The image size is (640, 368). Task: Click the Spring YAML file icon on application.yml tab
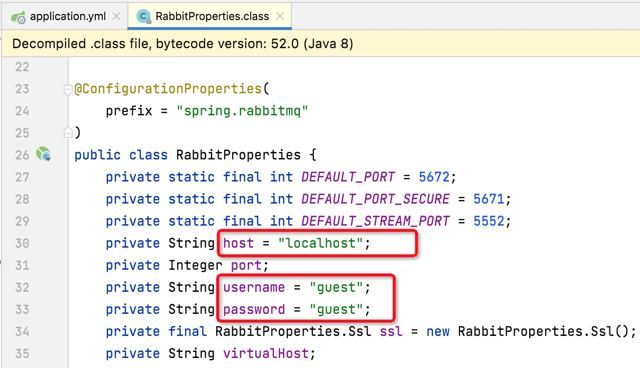[x=19, y=17]
